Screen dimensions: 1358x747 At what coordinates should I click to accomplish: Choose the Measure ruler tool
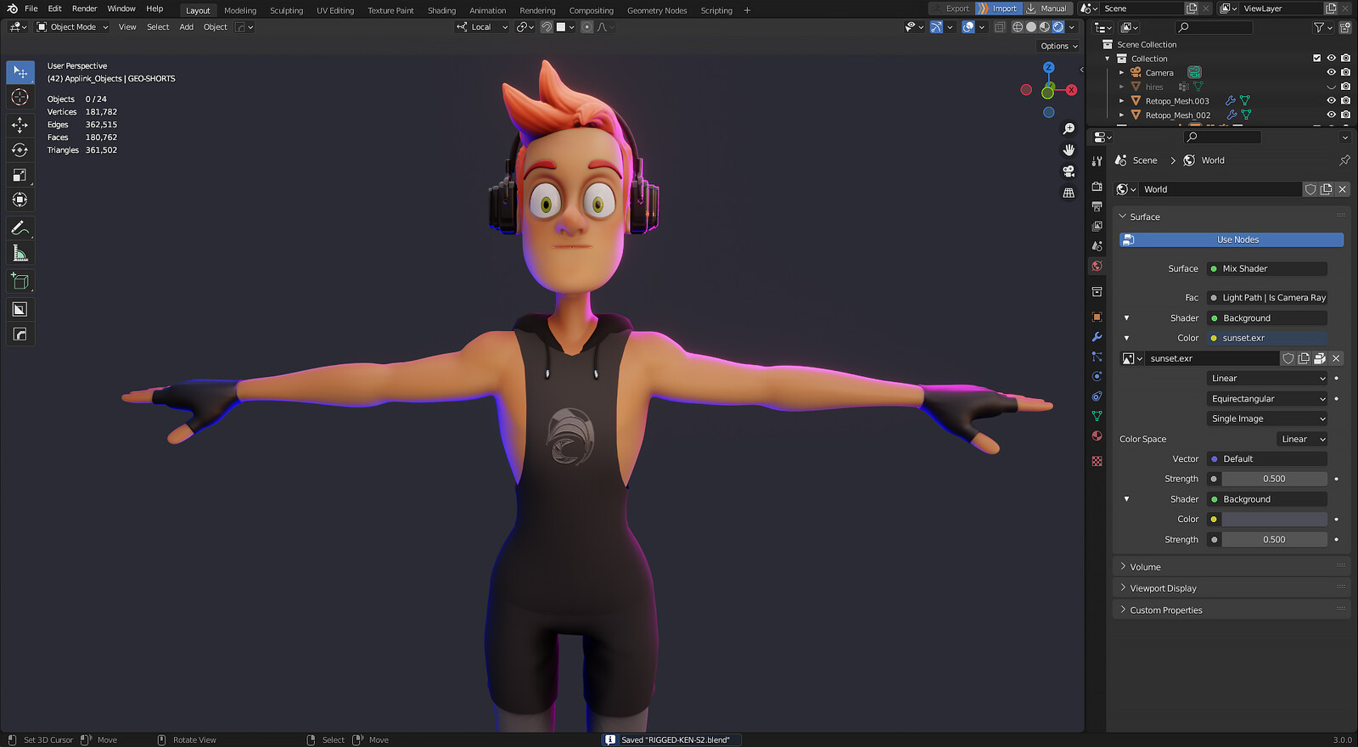coord(20,254)
